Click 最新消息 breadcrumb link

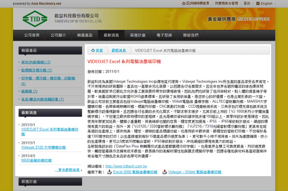point(119,50)
